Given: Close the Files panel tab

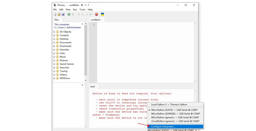Looking at the screenshot, I should [x=60, y=20].
